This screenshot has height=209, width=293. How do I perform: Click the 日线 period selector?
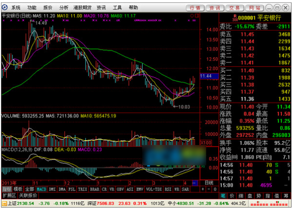point(209,183)
